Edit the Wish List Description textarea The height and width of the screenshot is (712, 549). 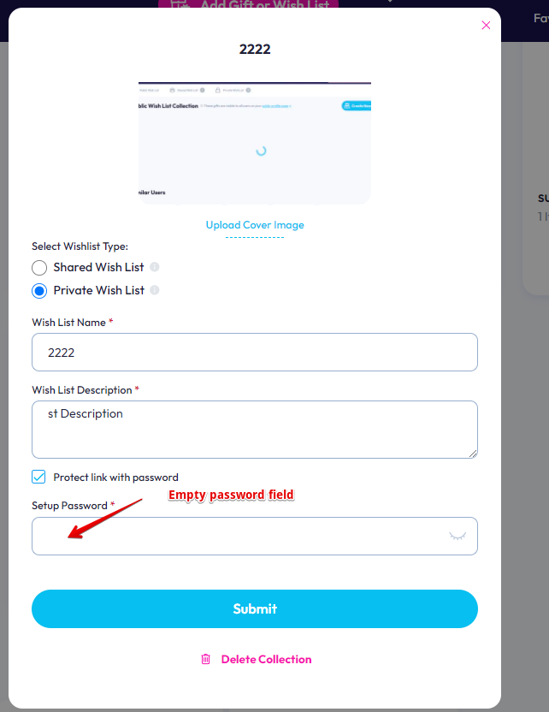tap(255, 430)
